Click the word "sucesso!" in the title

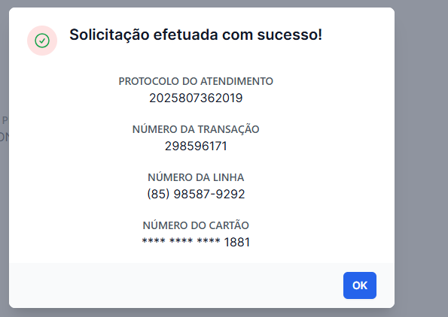[x=289, y=35]
